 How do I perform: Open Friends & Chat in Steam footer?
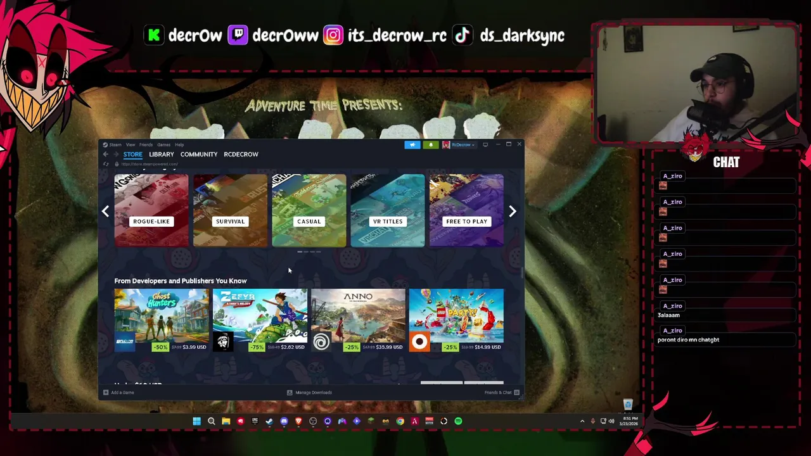[502, 393]
